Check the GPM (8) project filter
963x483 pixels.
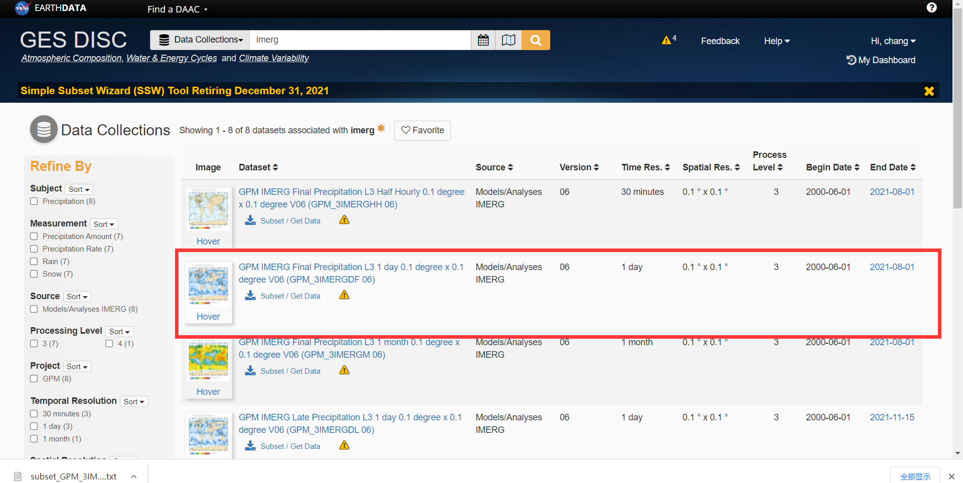(34, 379)
